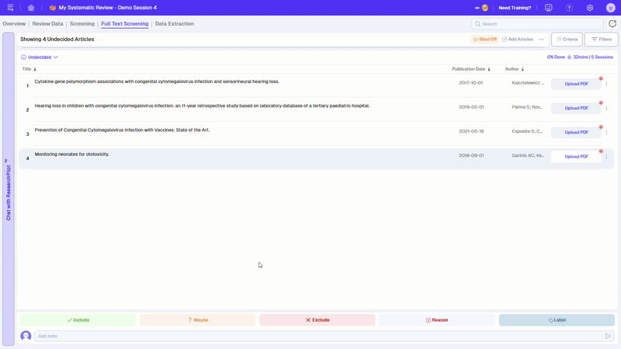
Task: Upload PDF for article 3
Action: point(576,133)
